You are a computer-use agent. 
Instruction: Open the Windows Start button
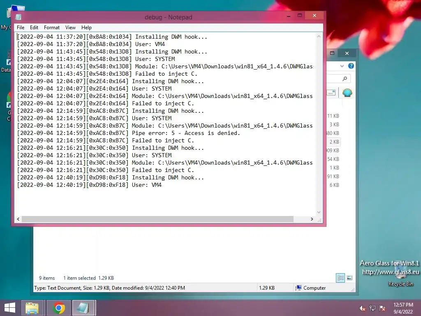click(x=10, y=308)
